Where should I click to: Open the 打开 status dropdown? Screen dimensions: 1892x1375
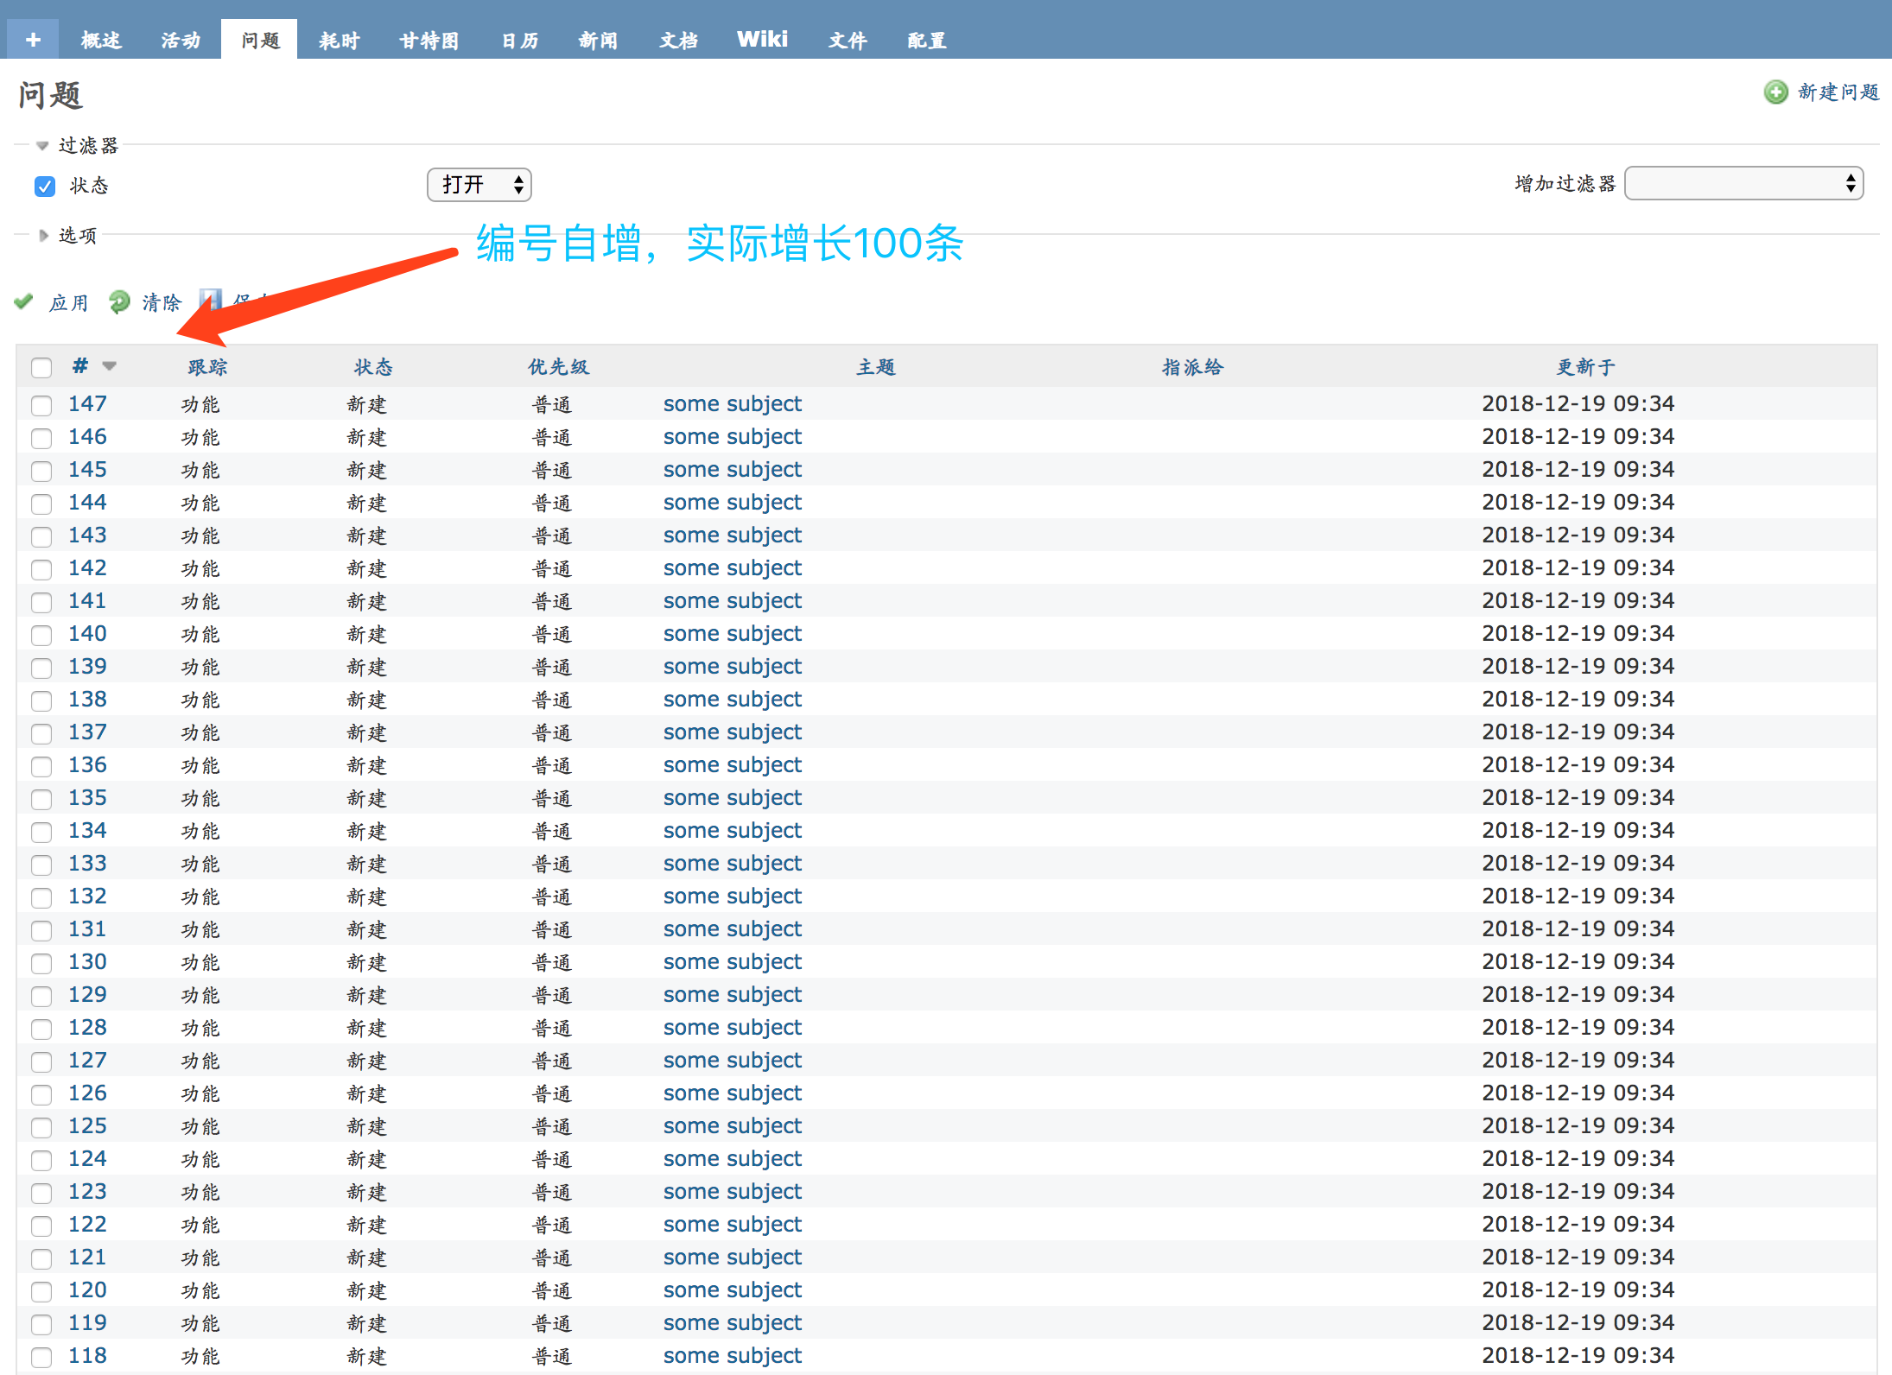479,184
